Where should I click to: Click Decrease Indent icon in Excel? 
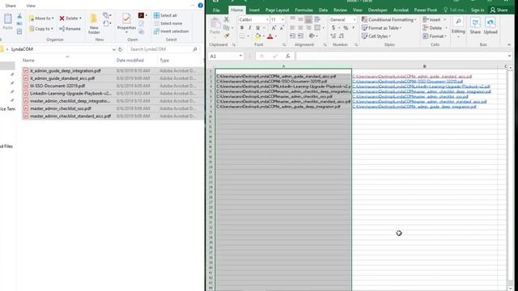pyautogui.click(x=293, y=36)
